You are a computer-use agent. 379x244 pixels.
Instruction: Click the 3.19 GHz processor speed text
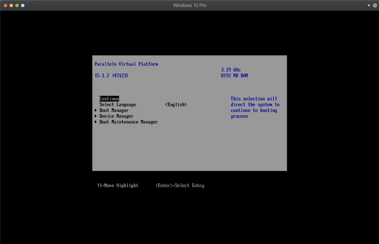tap(231, 70)
